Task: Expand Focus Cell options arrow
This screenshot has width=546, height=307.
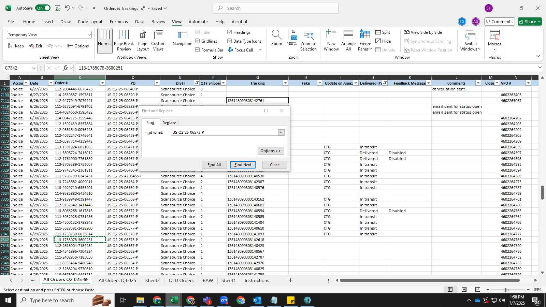Action: 260,50
